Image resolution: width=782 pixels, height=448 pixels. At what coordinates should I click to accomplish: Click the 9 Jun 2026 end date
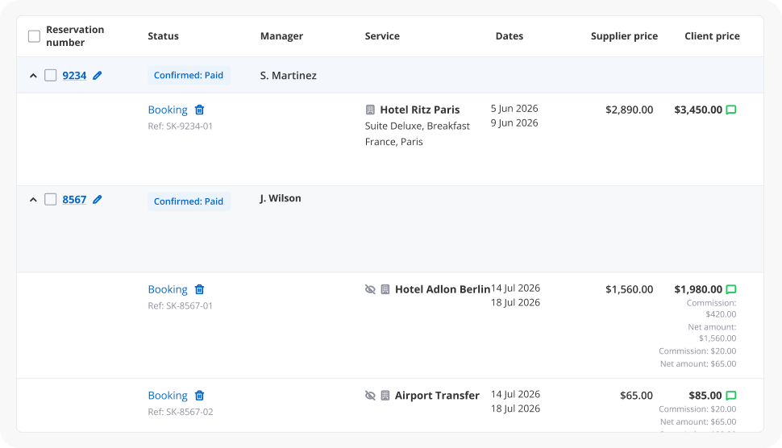click(x=514, y=123)
